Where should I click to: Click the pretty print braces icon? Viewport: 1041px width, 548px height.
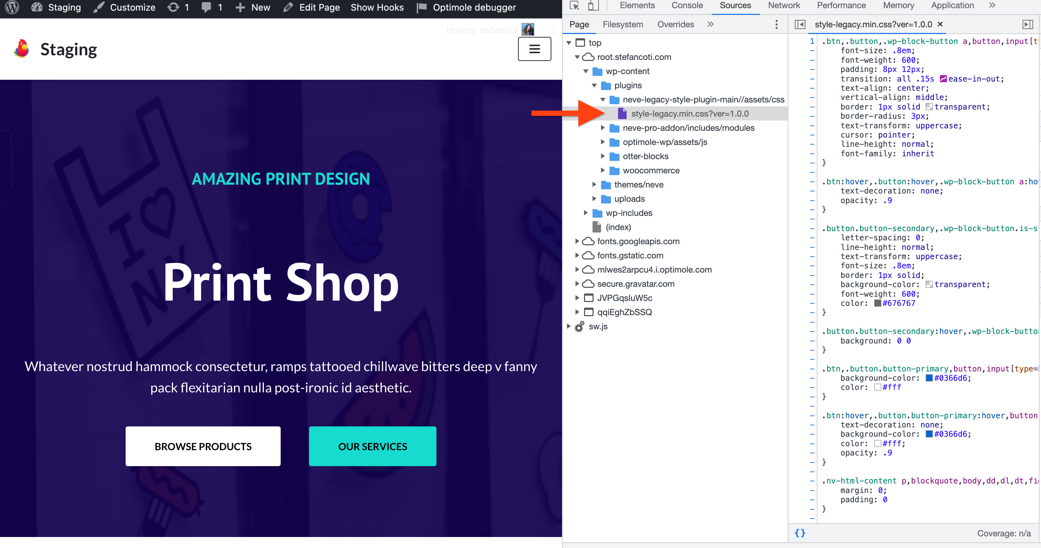800,533
